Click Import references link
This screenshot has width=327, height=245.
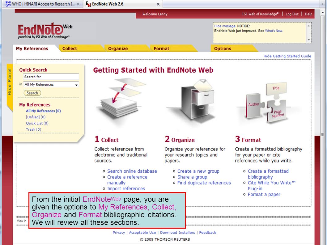(x=126, y=189)
